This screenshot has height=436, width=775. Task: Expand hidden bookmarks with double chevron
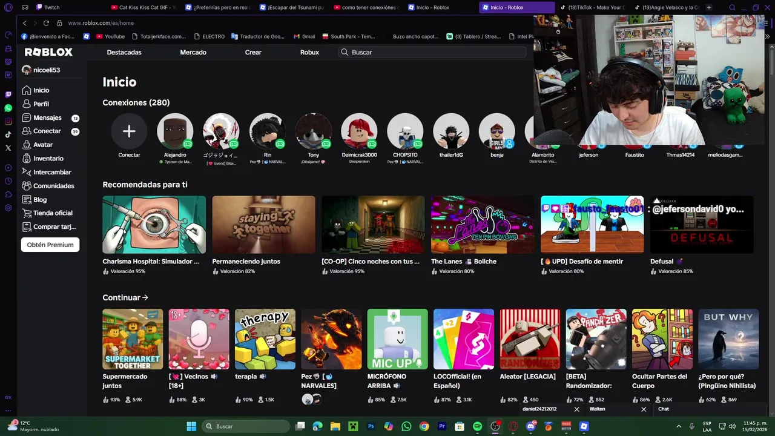[x=768, y=36]
